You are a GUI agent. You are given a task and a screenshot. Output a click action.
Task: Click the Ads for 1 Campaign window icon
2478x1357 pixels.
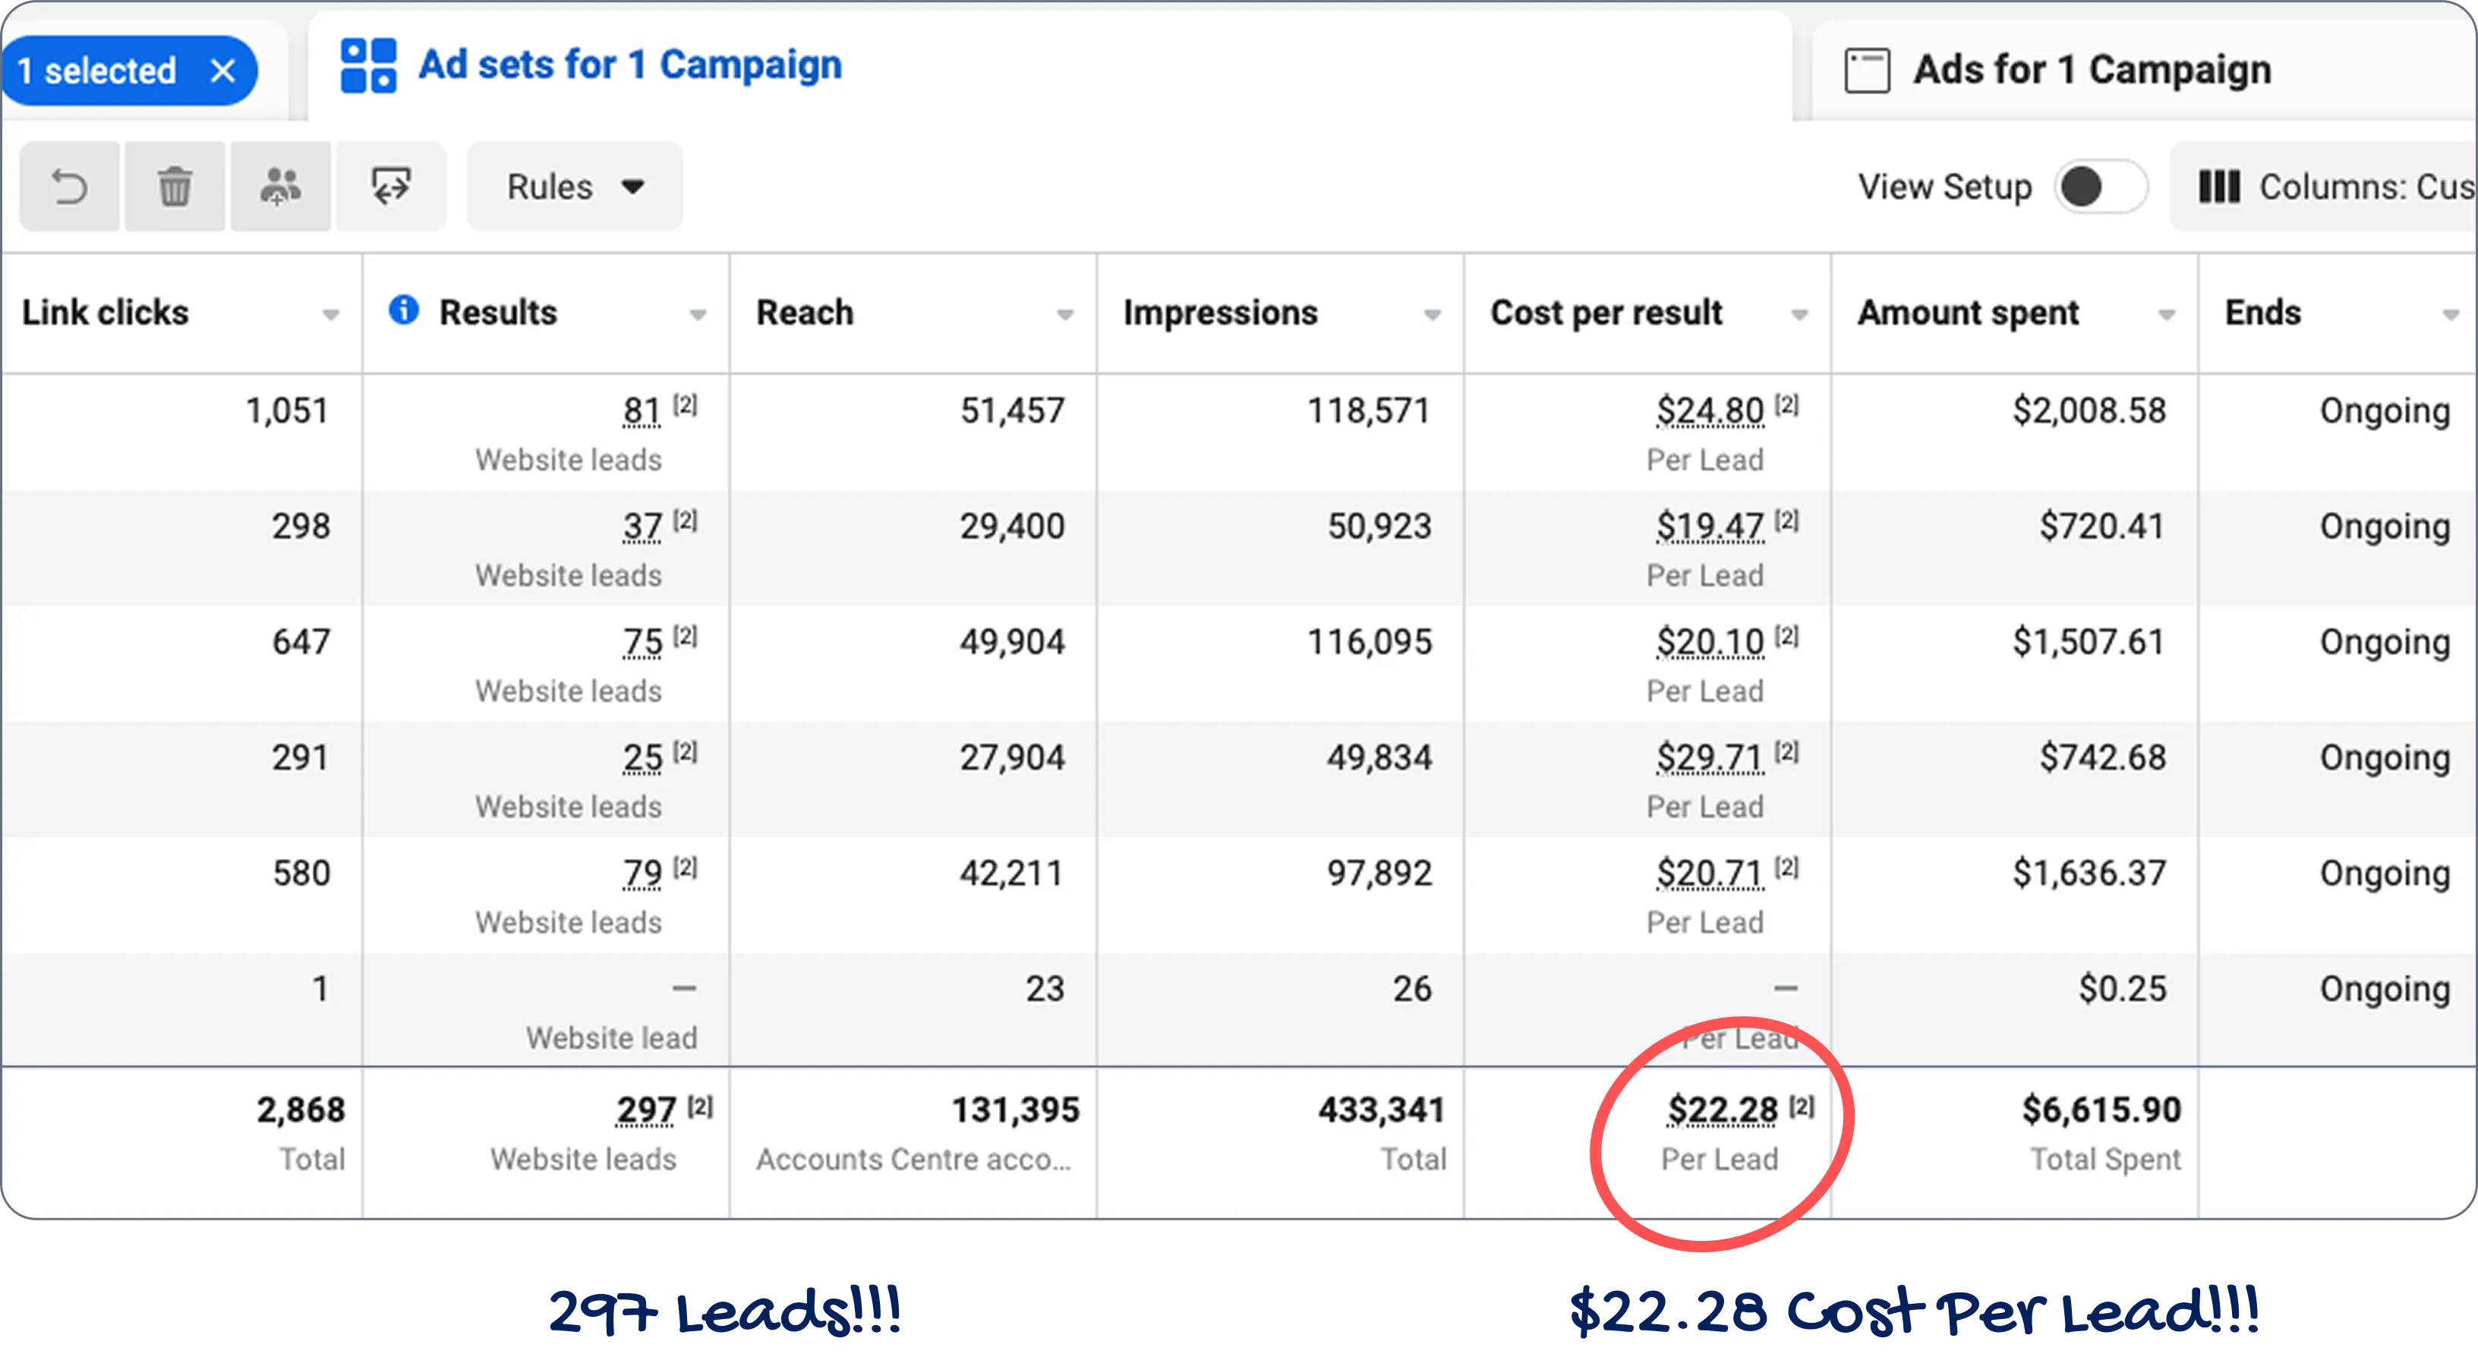[1866, 71]
